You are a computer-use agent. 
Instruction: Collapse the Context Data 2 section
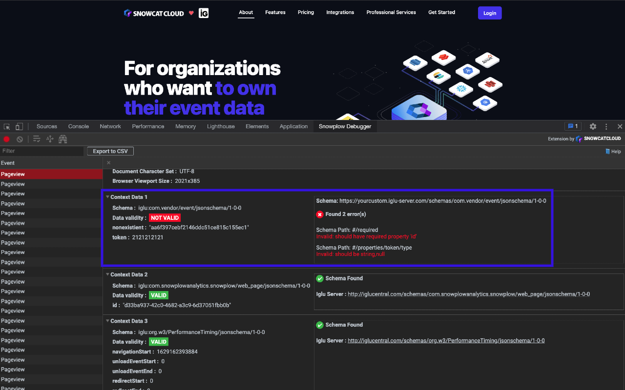click(x=108, y=274)
